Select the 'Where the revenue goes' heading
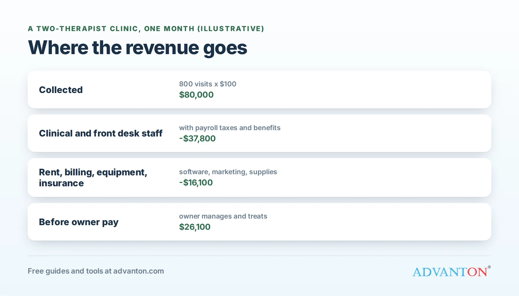The image size is (519, 296). 138,48
